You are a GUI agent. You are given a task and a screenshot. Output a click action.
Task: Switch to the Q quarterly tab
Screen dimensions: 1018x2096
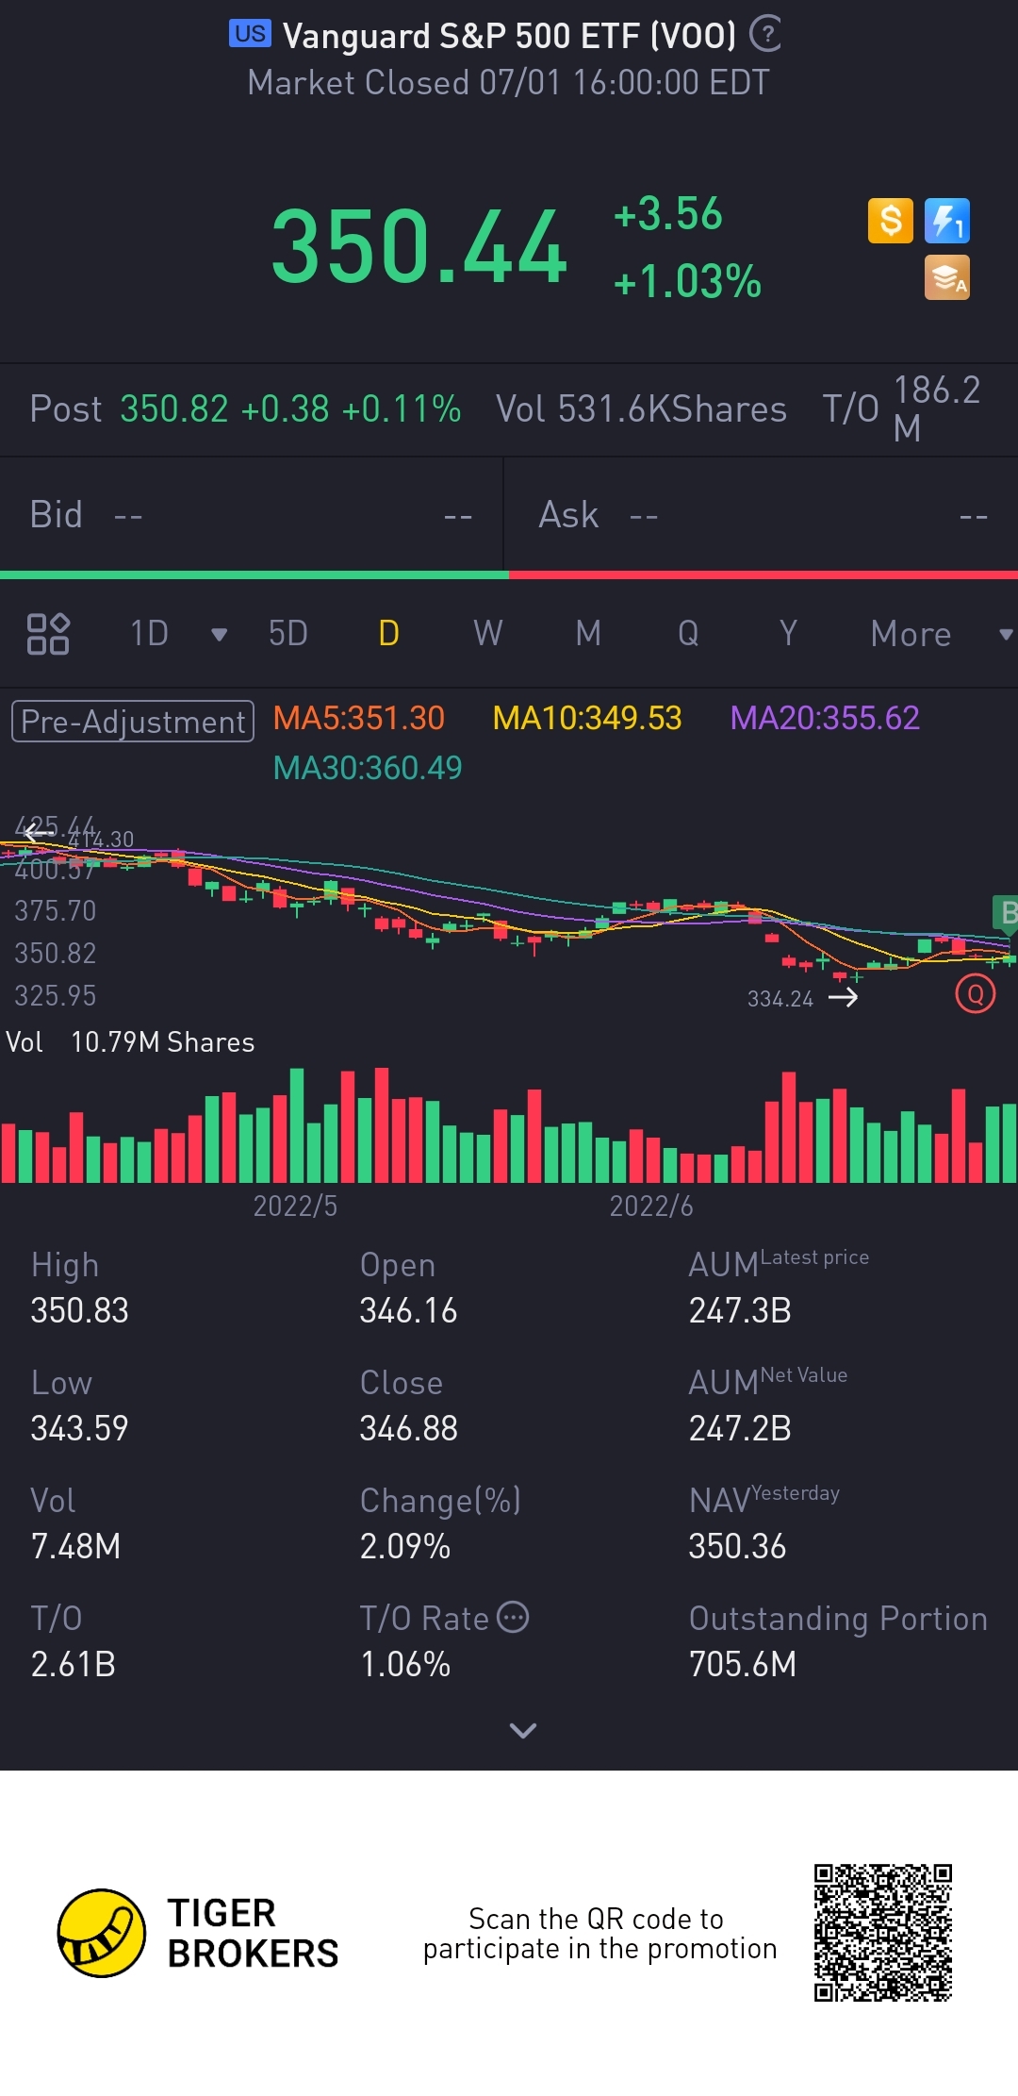(688, 634)
